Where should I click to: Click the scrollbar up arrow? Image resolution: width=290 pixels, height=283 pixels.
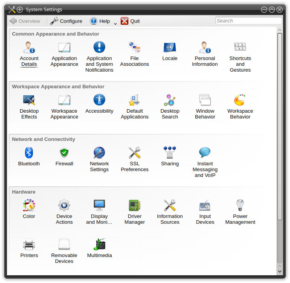coord(280,30)
